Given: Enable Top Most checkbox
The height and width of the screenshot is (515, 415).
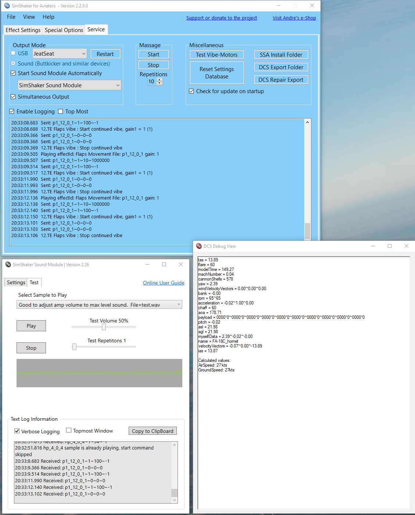Looking at the screenshot, I should coord(61,112).
